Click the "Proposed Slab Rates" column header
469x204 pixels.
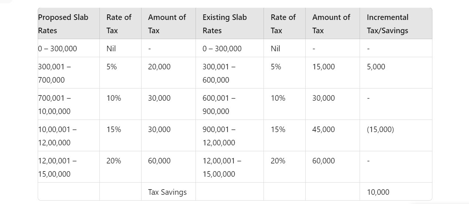[x=63, y=24]
